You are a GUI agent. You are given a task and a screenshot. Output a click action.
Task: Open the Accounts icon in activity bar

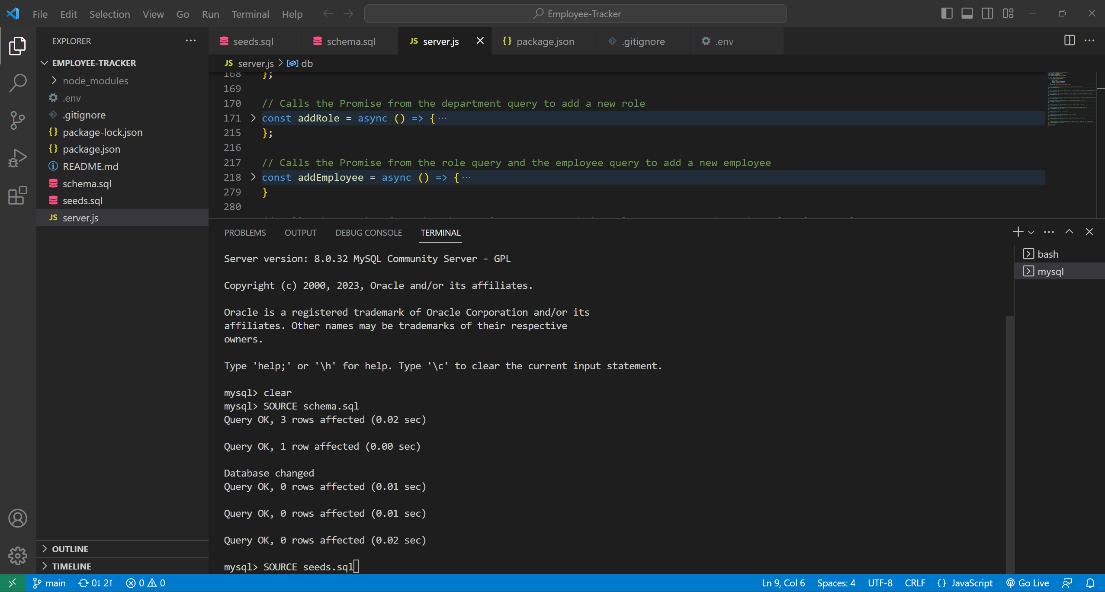point(17,518)
